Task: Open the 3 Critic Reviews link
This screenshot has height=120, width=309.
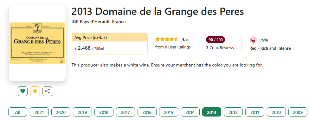Action: (220, 47)
